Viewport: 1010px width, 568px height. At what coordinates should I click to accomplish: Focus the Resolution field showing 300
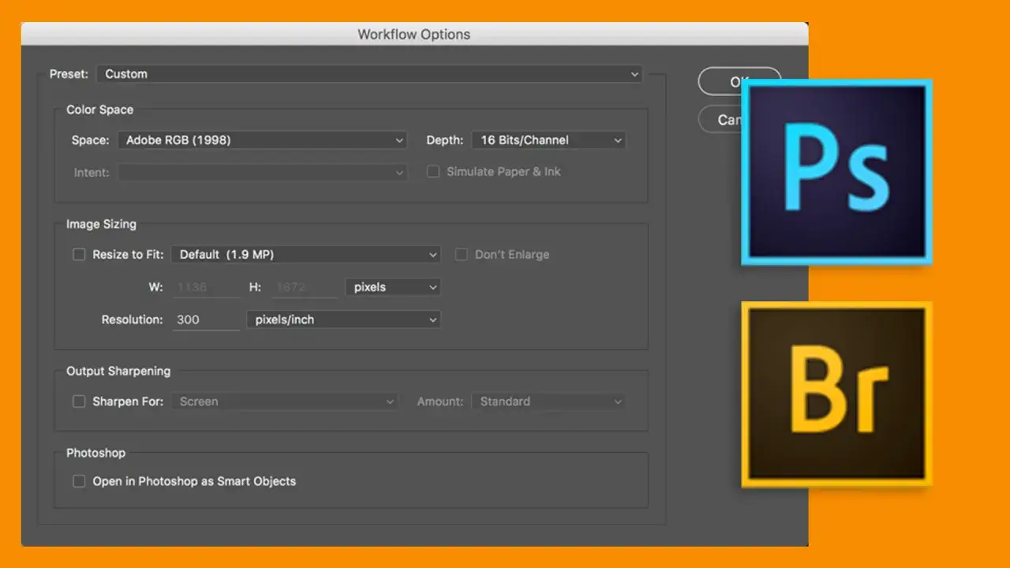(x=205, y=320)
